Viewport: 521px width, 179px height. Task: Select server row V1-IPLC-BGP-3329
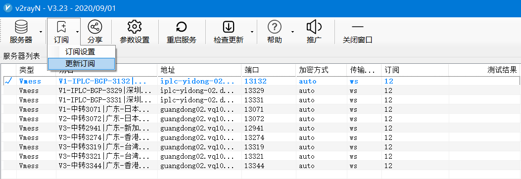pos(261,90)
